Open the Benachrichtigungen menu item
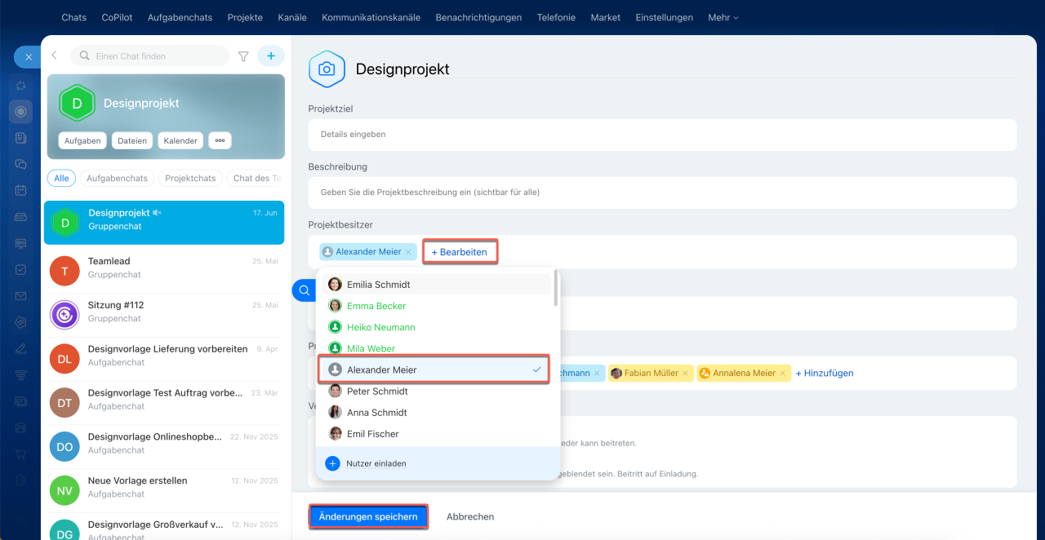Image resolution: width=1045 pixels, height=540 pixels. [x=478, y=17]
